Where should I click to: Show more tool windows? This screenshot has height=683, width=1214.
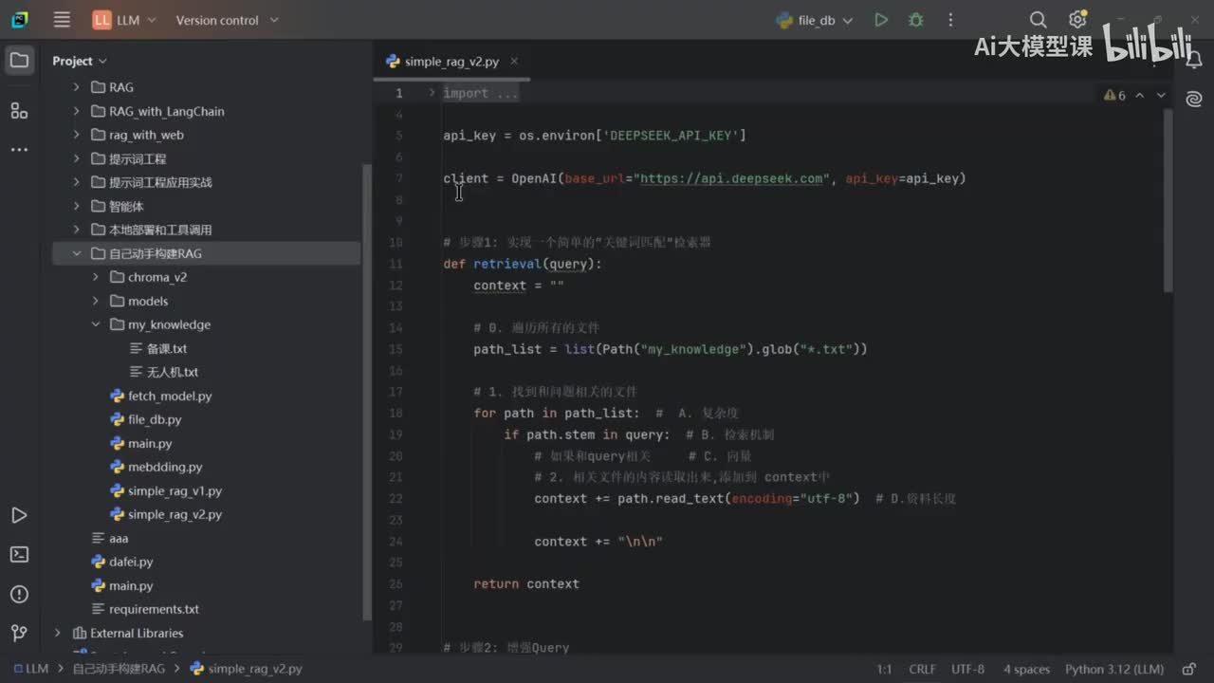tap(19, 149)
